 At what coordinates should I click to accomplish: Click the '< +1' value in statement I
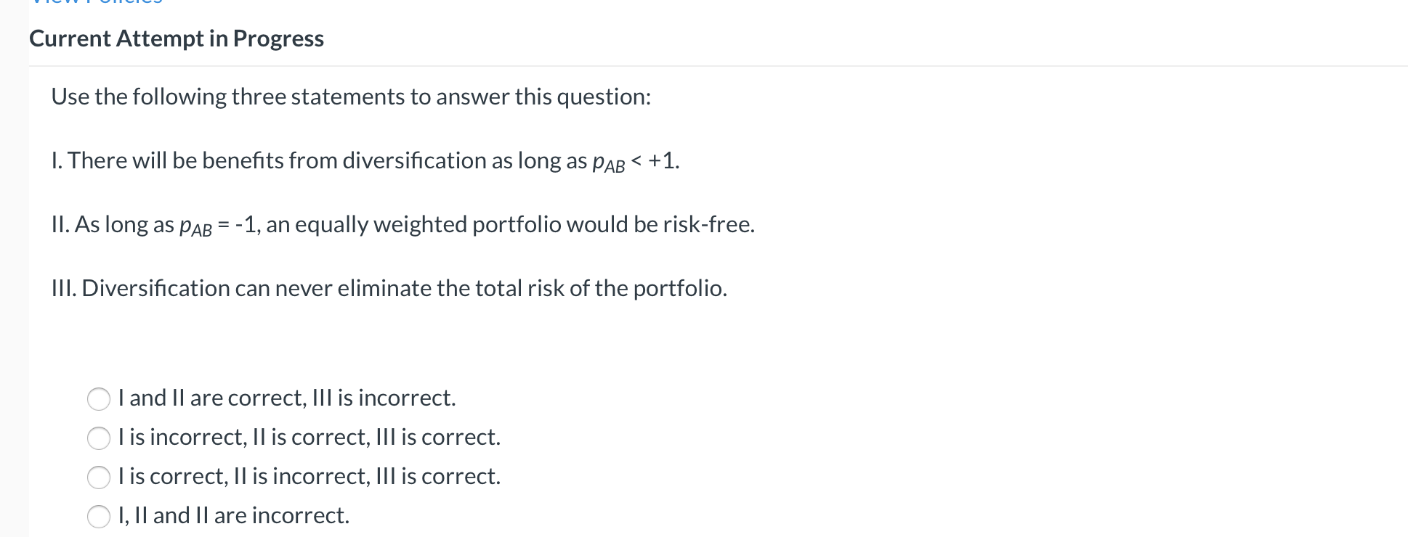(x=655, y=160)
